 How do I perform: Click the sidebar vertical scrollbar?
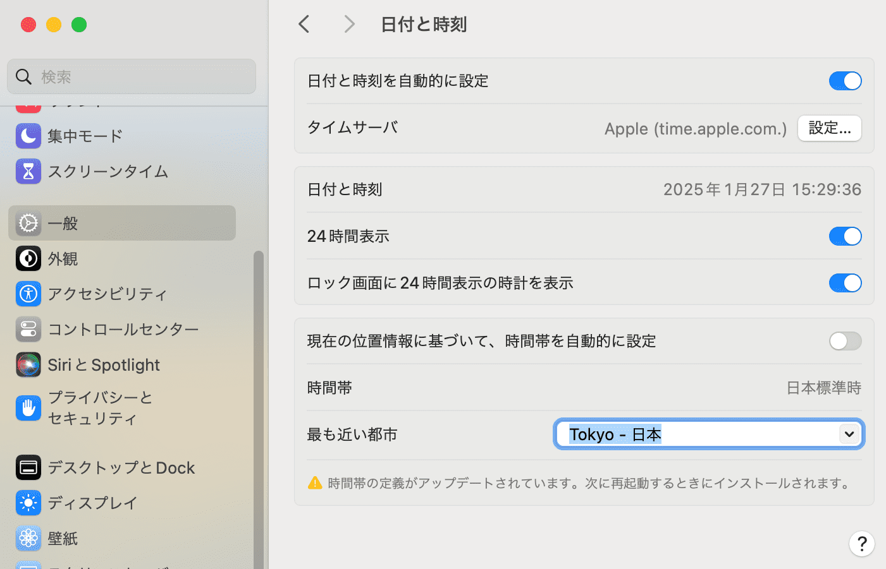click(258, 409)
